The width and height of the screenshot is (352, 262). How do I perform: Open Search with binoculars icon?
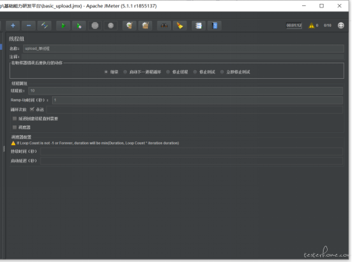(x=164, y=26)
